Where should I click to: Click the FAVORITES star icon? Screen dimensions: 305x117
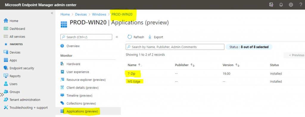point(6,44)
